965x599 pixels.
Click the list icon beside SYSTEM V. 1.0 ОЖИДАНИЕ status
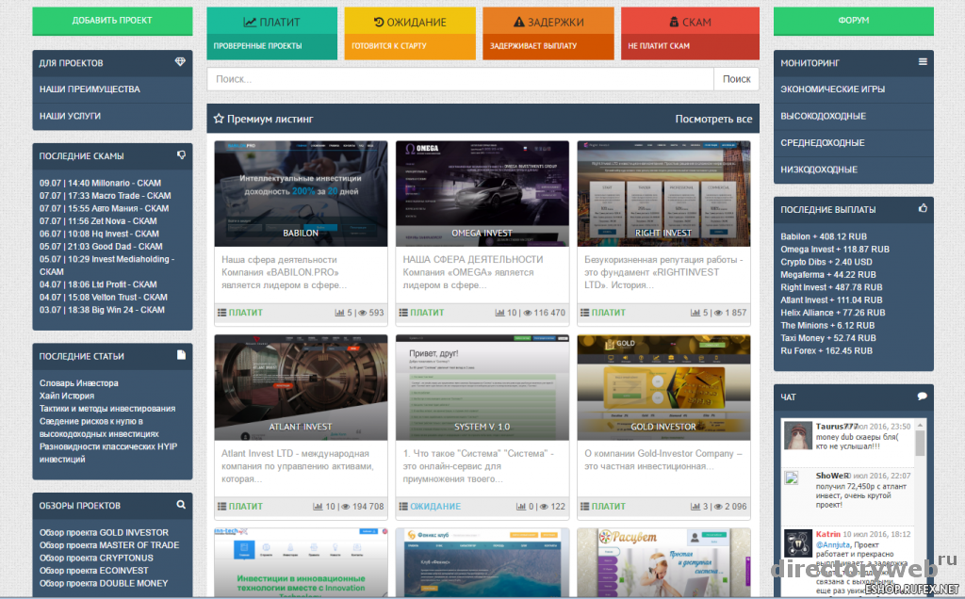pyautogui.click(x=403, y=506)
